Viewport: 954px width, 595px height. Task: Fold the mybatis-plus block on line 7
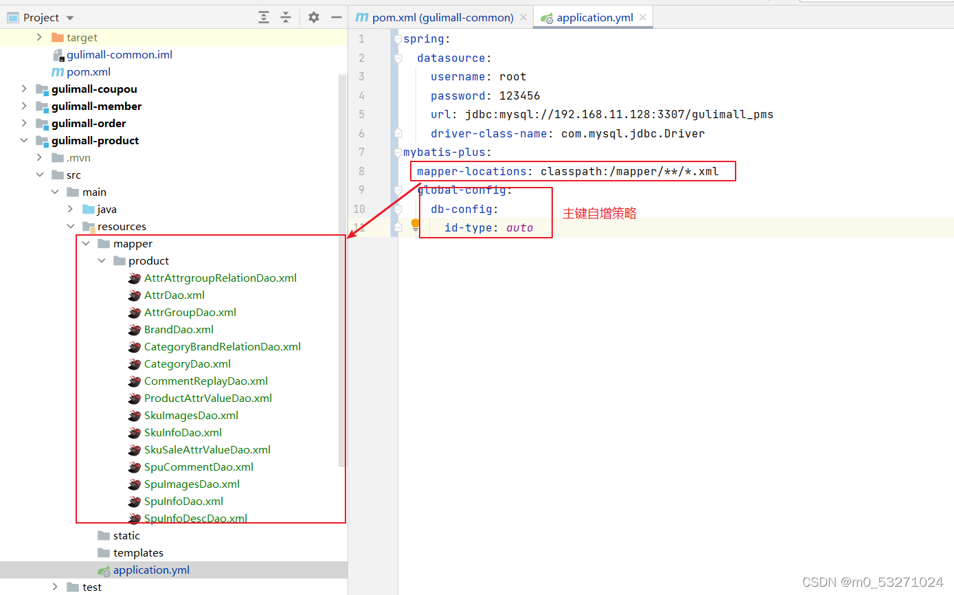[398, 153]
